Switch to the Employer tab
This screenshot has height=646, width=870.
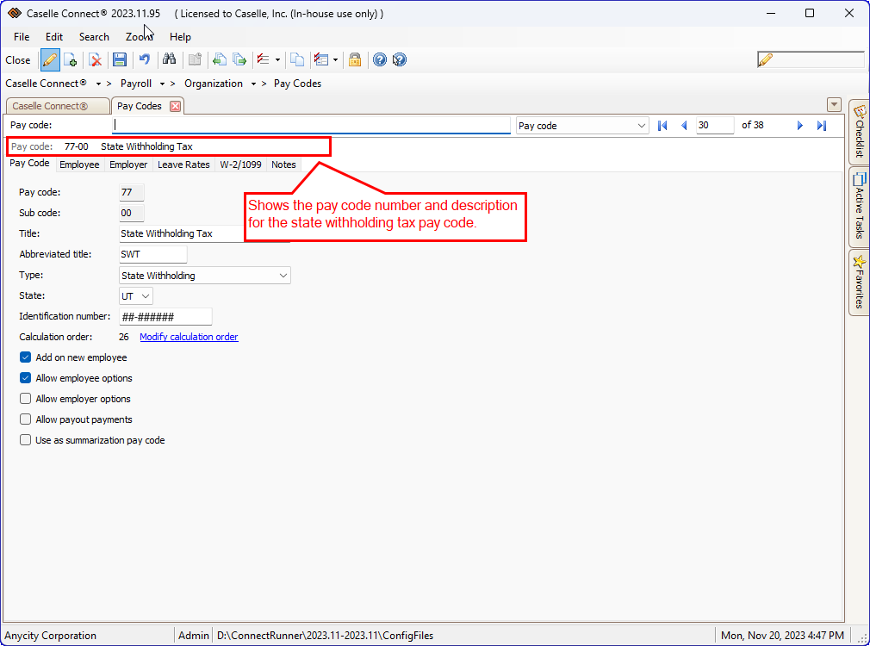click(x=128, y=165)
